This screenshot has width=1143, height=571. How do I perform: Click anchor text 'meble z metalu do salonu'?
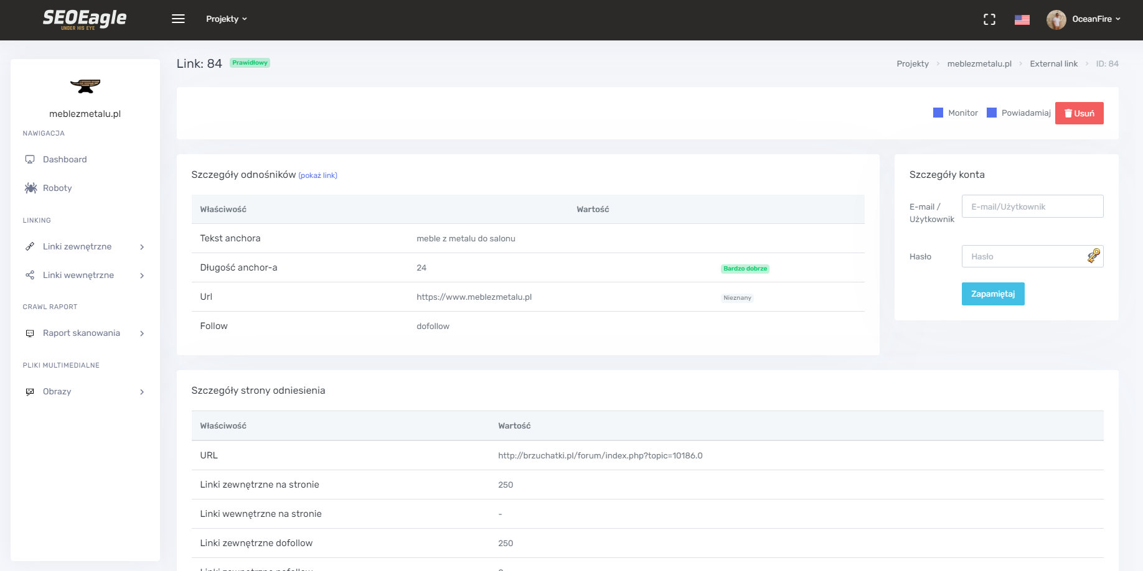(x=466, y=238)
